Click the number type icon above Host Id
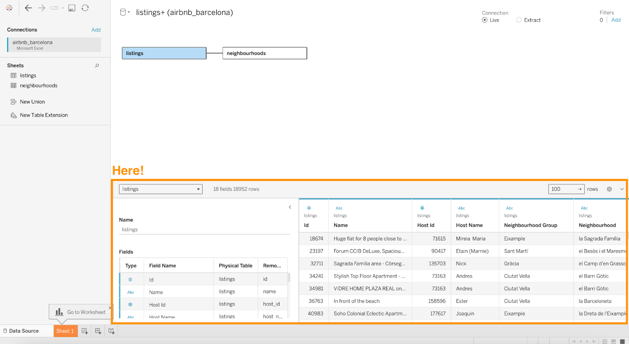This screenshot has height=344, width=629. [422, 208]
